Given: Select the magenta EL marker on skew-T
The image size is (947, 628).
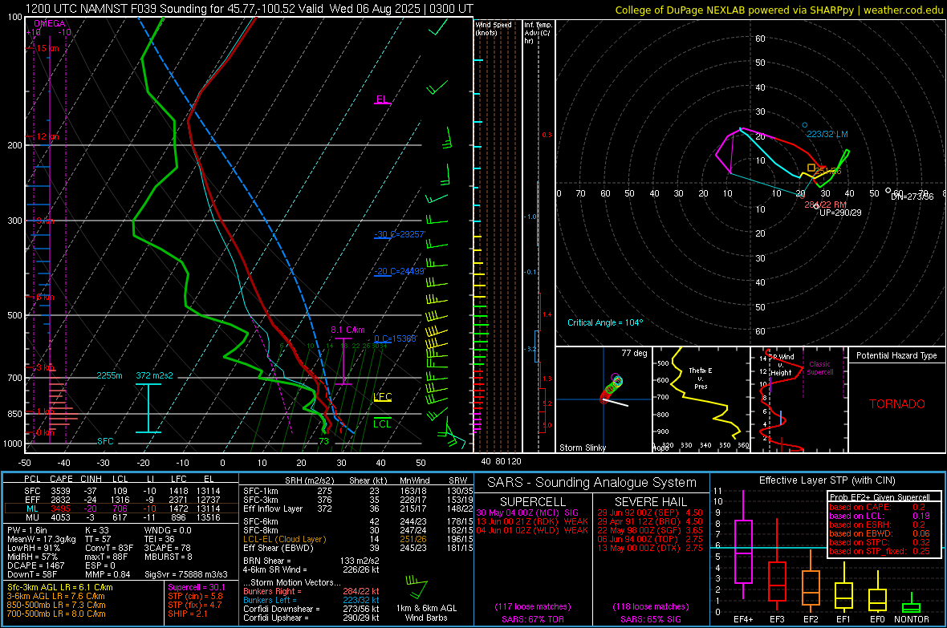Looking at the screenshot, I should click(x=382, y=99).
